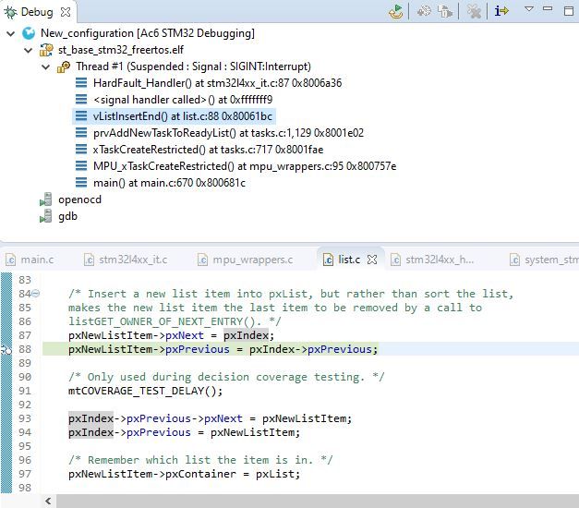Click pxIndex->pxPrevious->pxNext statement line 93
This screenshot has height=508, width=579.
[x=211, y=418]
